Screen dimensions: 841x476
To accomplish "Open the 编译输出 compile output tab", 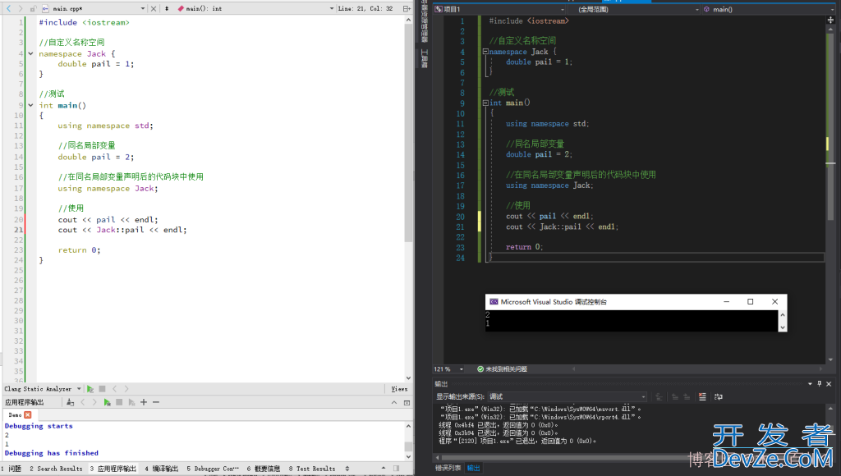I will tap(162, 469).
